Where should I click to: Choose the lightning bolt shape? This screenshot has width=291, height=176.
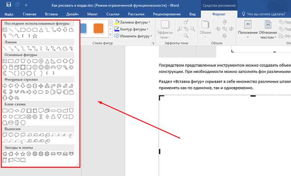[x=65, y=67]
